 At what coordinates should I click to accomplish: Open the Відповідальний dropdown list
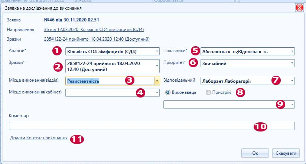(292, 80)
